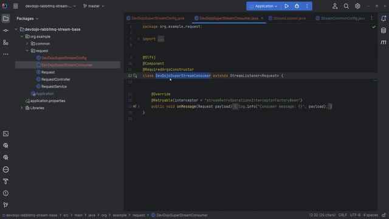Open the Terminal tool window
Screen dimensions: 389x219
pos(5,134)
